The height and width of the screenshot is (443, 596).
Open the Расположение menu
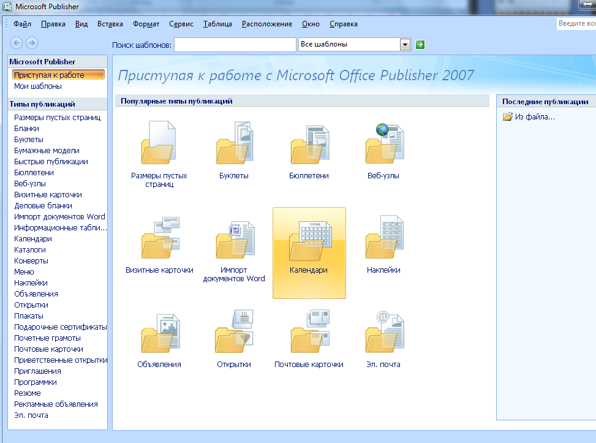(267, 24)
